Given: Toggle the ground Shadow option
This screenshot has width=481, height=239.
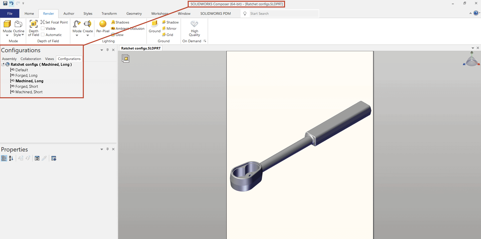Looking at the screenshot, I should tap(170, 22).
